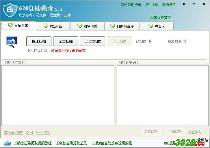Click the 威胁数量 count text
The width and height of the screenshot is (210, 148).
coord(177,41)
